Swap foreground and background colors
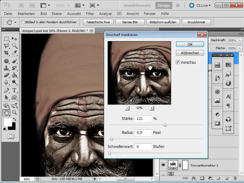The height and width of the screenshot is (183, 244). [x=15, y=119]
